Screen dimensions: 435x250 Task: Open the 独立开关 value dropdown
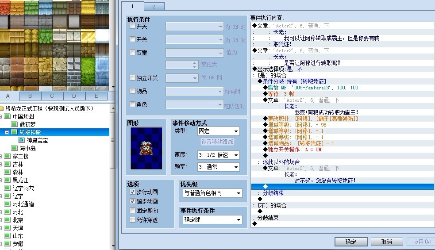click(x=182, y=78)
